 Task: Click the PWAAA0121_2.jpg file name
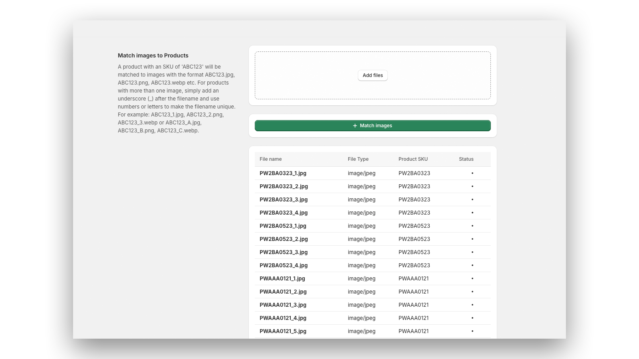283,292
